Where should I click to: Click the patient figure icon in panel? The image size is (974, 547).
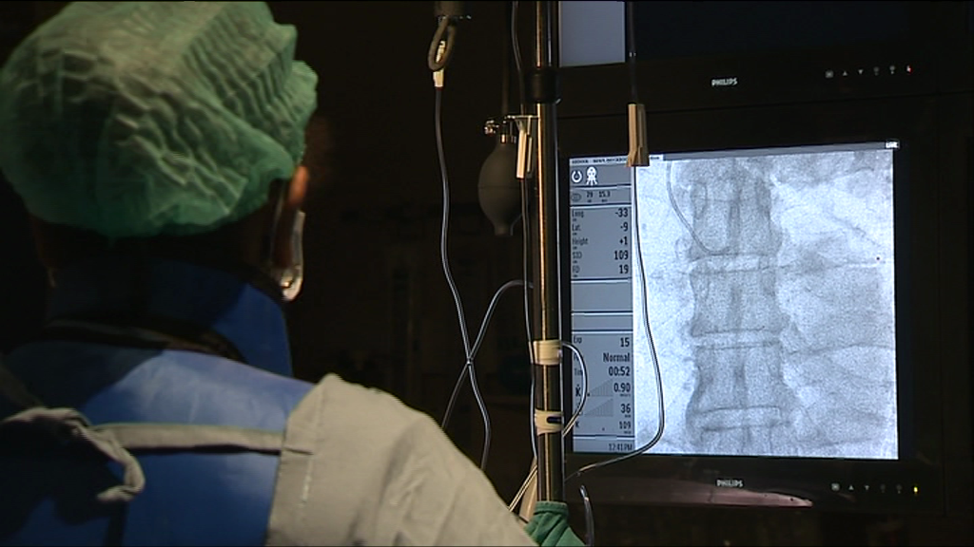(592, 177)
